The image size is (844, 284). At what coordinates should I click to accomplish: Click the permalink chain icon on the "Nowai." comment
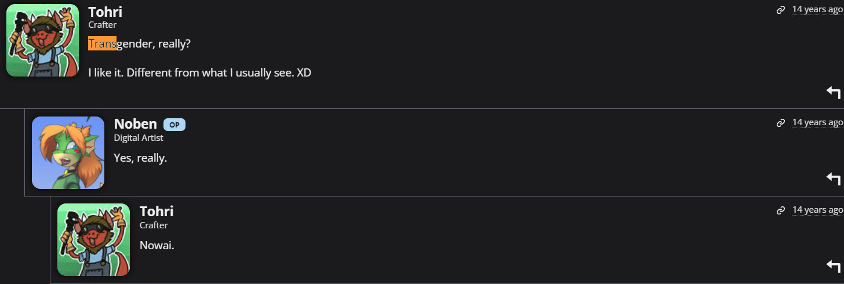781,210
